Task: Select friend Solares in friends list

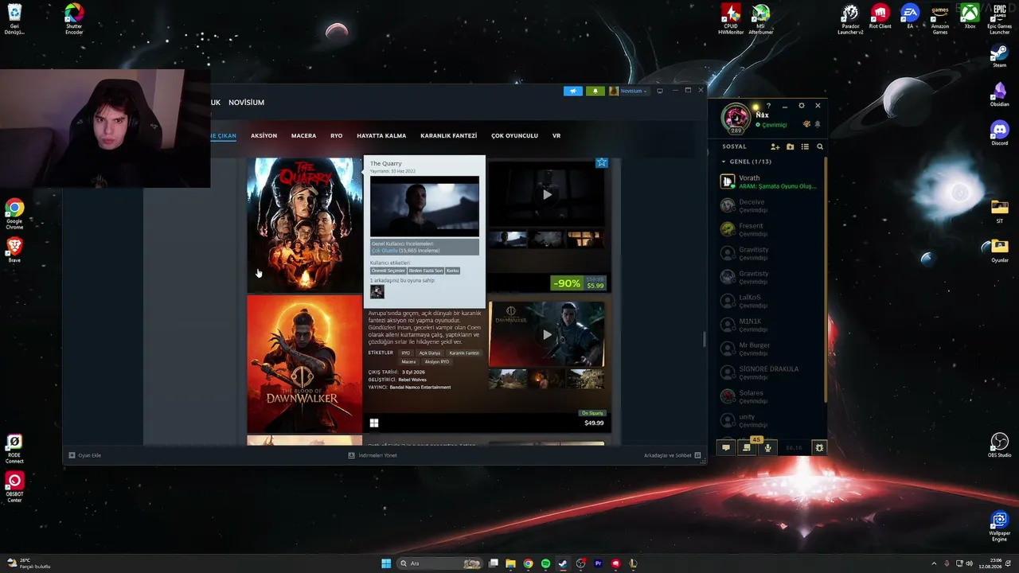Action: 771,396
